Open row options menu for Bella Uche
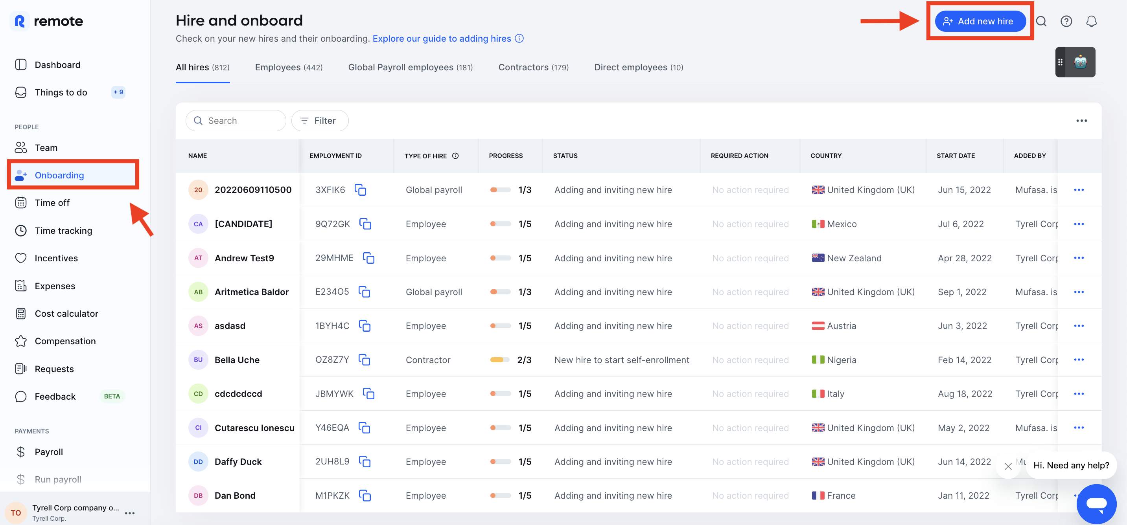Viewport: 1127px width, 525px height. pos(1079,359)
